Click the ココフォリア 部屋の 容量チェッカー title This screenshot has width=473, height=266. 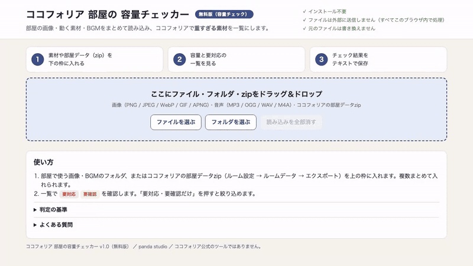(108, 14)
